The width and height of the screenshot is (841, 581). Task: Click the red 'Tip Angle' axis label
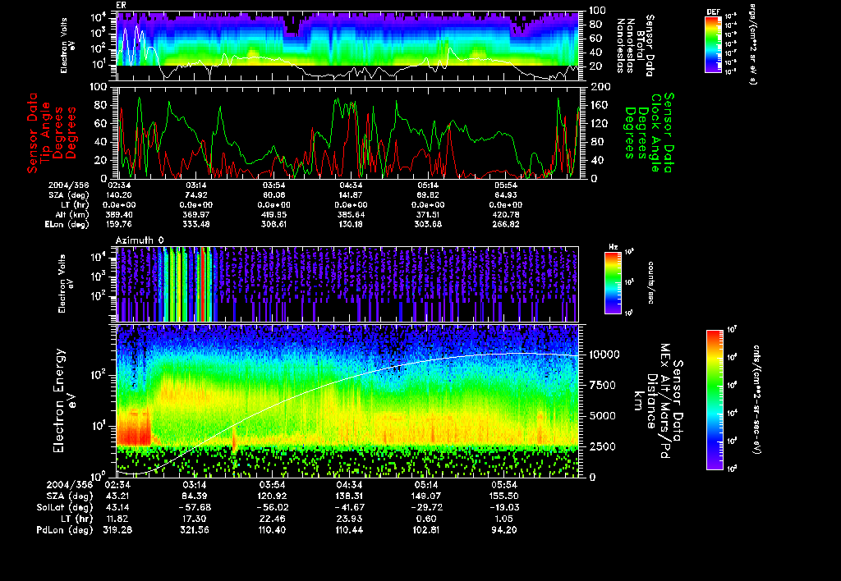point(45,132)
